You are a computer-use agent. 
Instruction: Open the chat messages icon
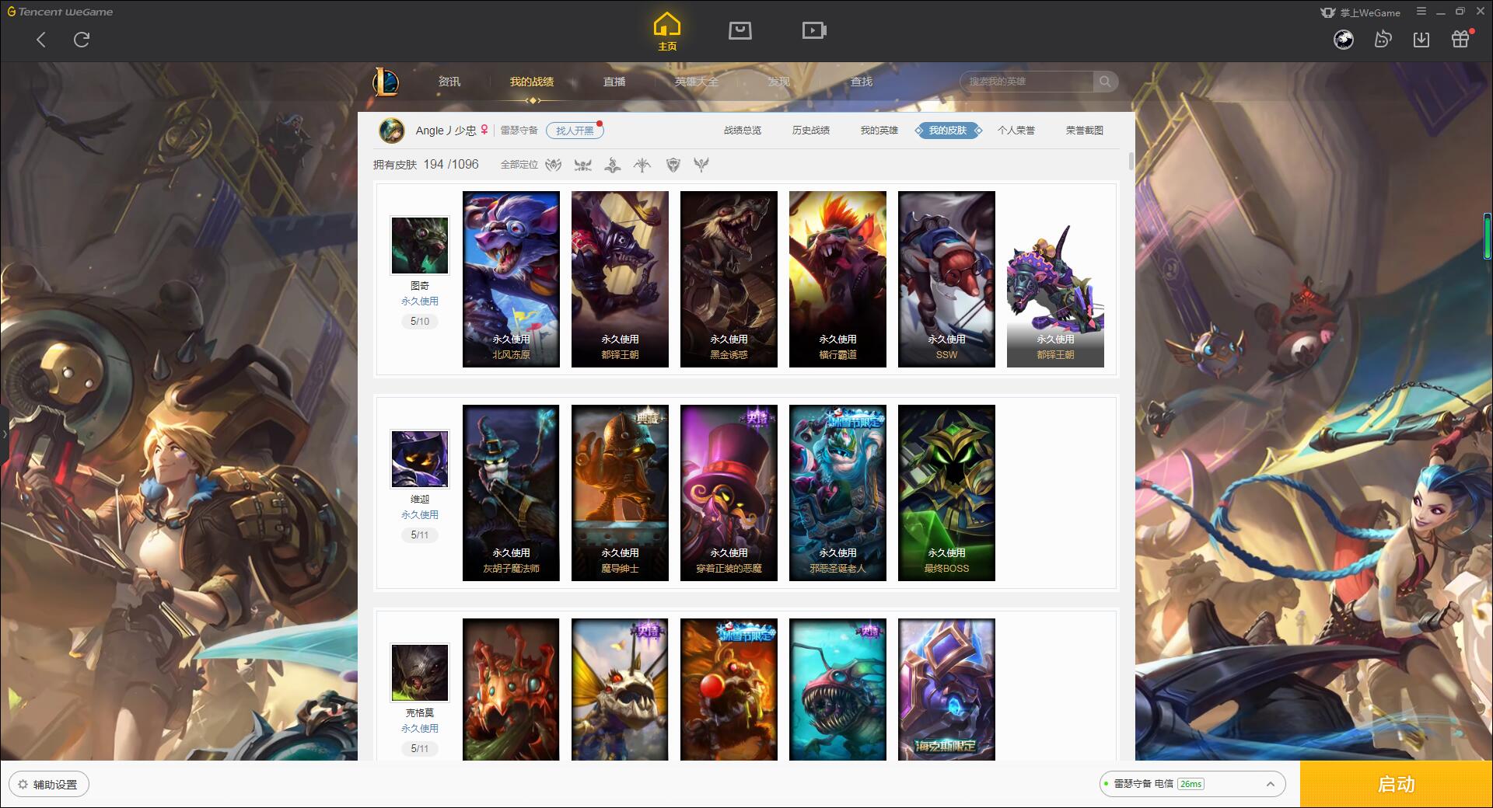click(x=1383, y=40)
